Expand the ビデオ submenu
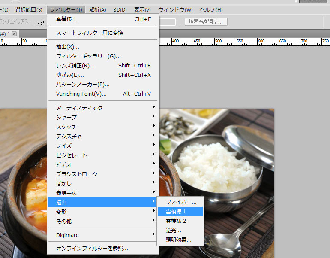Screen dimensions: 330x258 [103, 164]
